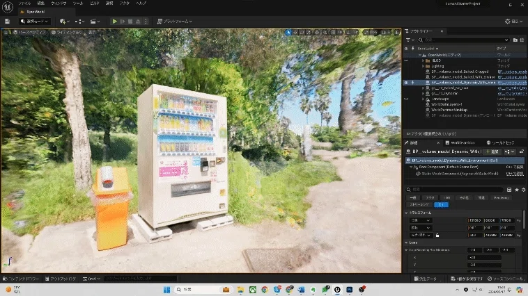Expand the HLOD folder
The width and height of the screenshot is (528, 296).
[424, 60]
